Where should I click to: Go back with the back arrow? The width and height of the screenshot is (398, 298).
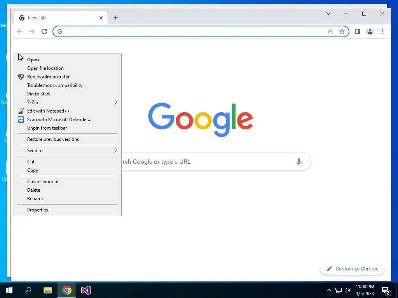(19, 31)
